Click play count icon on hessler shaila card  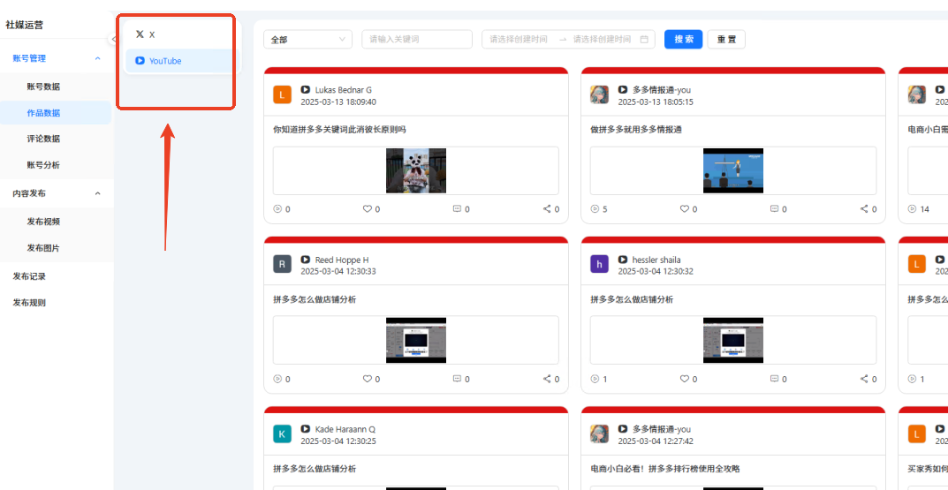(x=595, y=379)
